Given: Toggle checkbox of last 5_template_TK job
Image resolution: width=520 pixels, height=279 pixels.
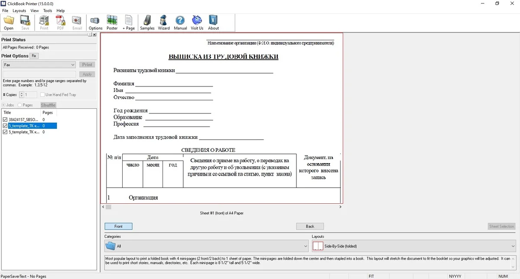Looking at the screenshot, I should [x=5, y=132].
